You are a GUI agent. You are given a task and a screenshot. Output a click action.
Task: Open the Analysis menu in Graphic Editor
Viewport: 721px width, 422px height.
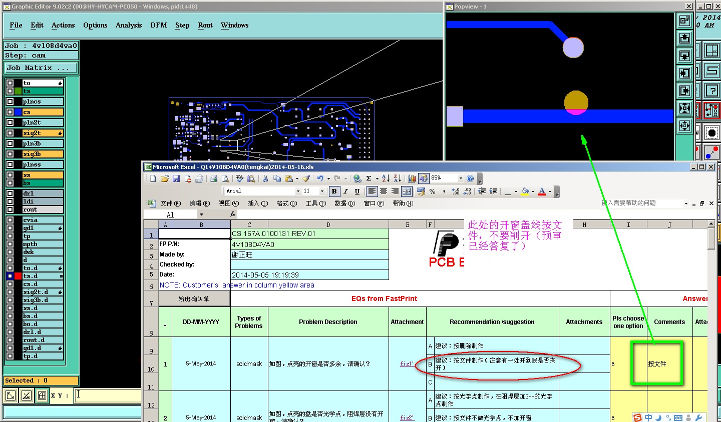129,25
